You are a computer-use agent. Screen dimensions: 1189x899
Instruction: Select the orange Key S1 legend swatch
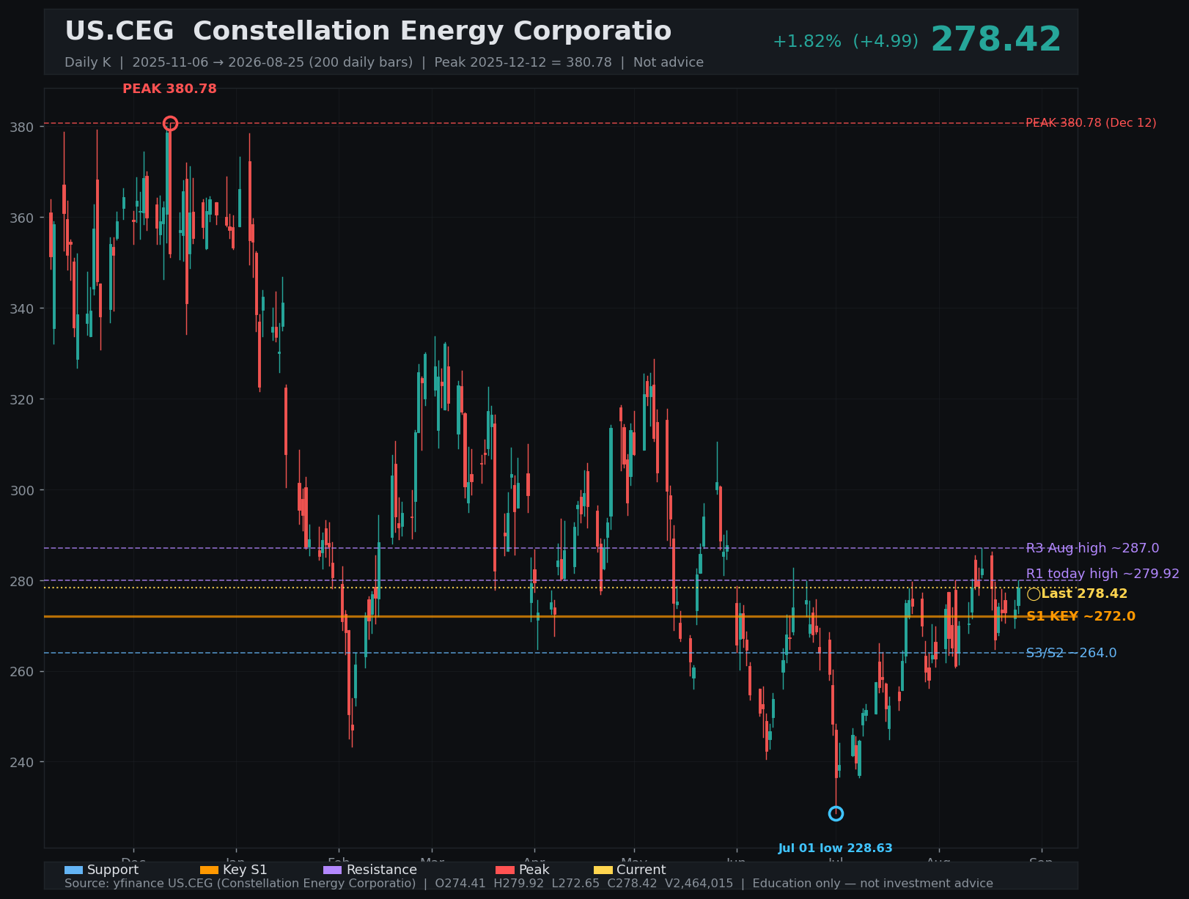pyautogui.click(x=209, y=870)
